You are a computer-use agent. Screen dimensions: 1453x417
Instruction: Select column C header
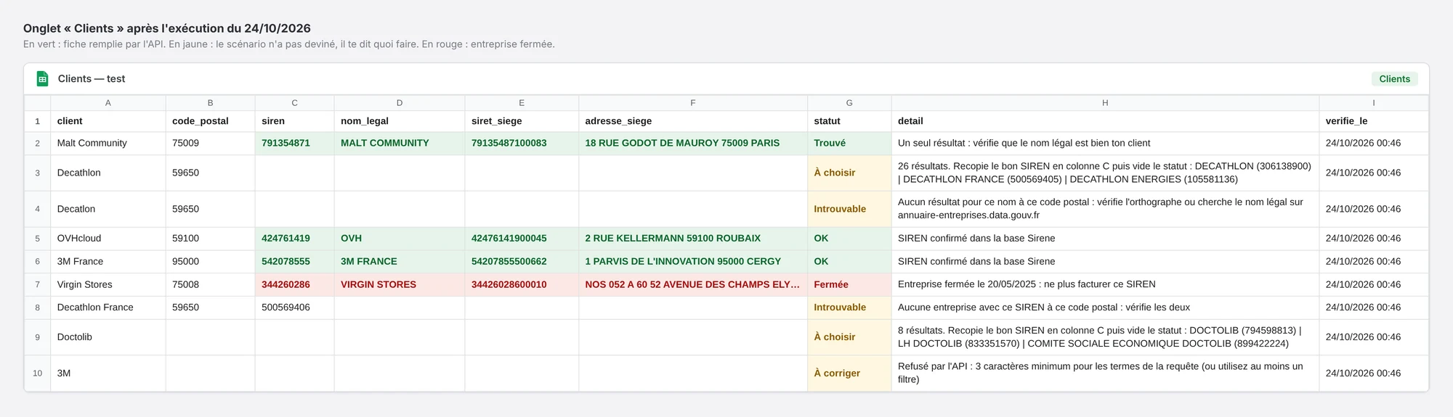pos(294,103)
